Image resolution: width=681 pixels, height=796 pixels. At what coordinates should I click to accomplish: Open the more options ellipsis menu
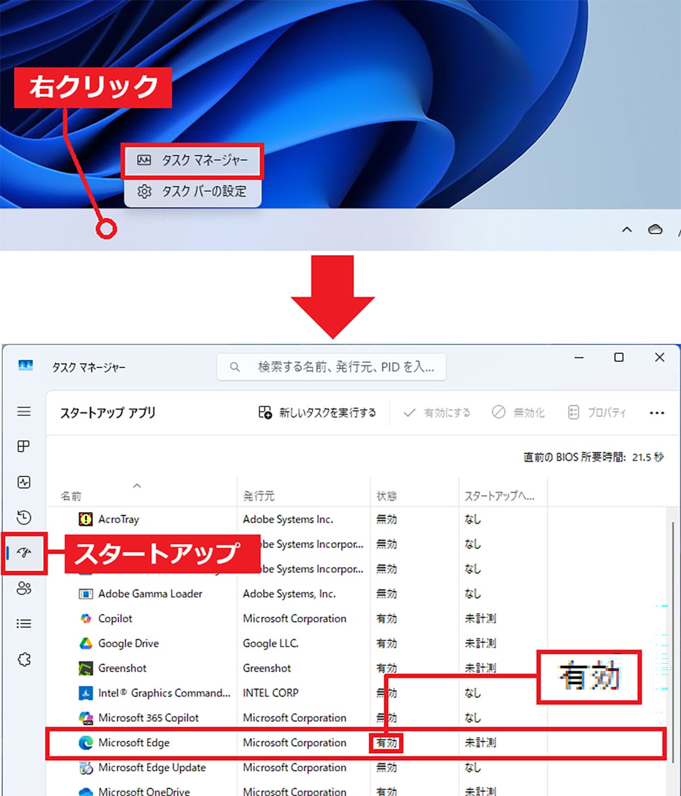[x=657, y=412]
